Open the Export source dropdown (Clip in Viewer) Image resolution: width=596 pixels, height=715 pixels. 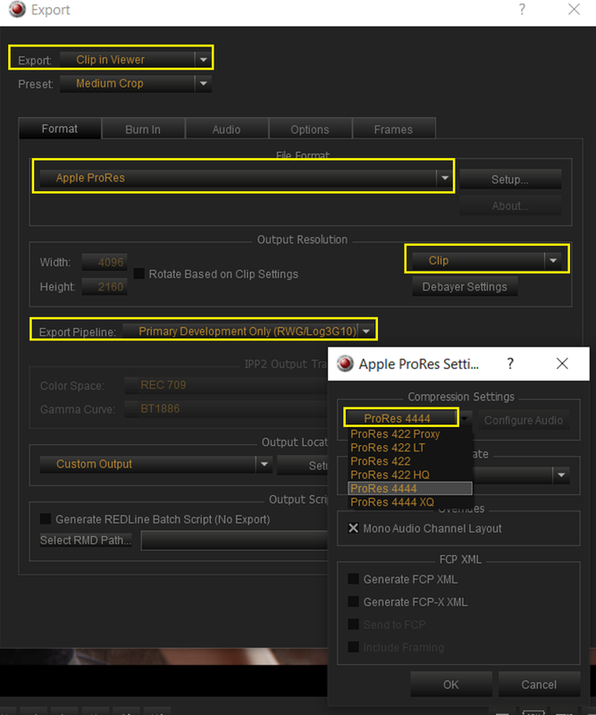click(x=136, y=59)
